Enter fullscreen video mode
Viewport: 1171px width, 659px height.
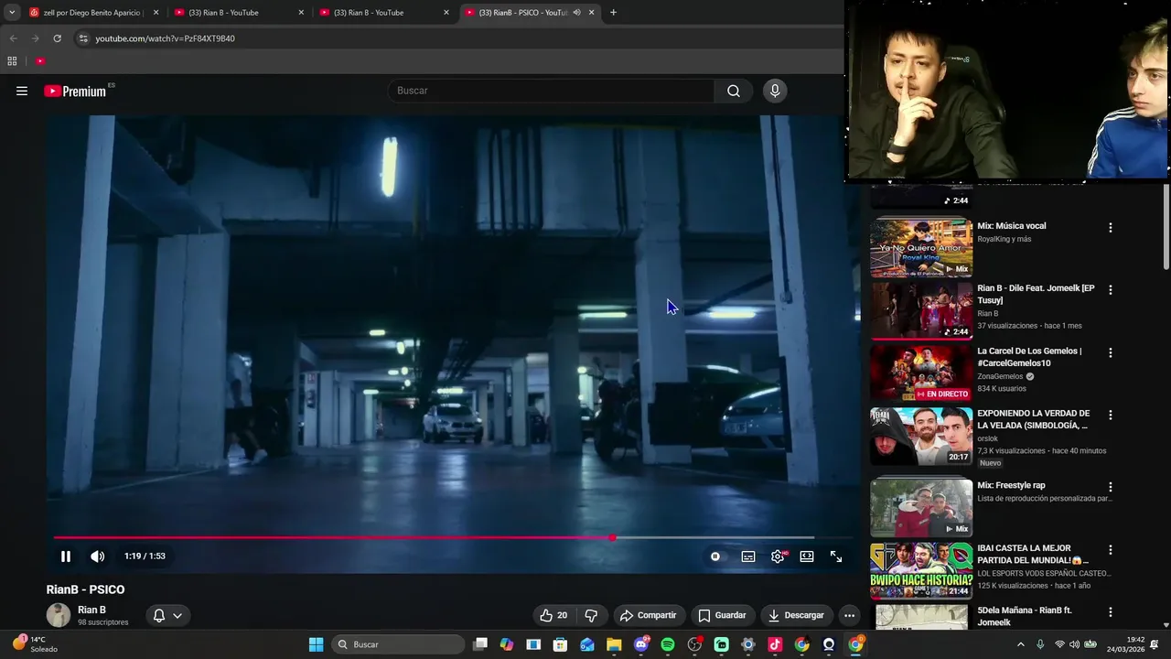836,556
